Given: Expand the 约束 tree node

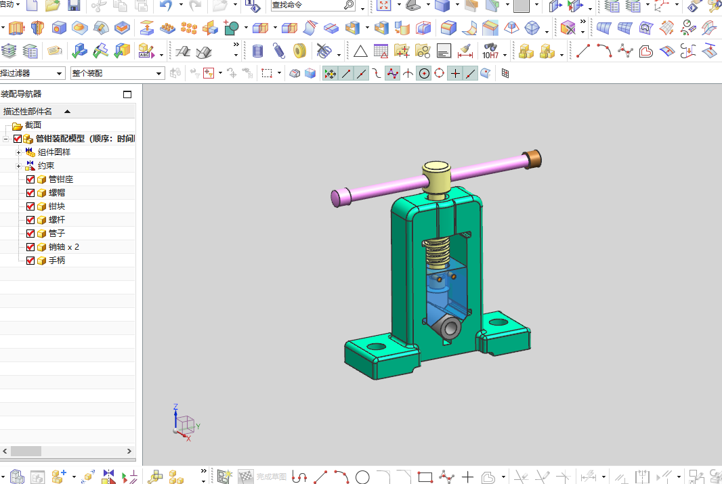Looking at the screenshot, I should point(18,166).
